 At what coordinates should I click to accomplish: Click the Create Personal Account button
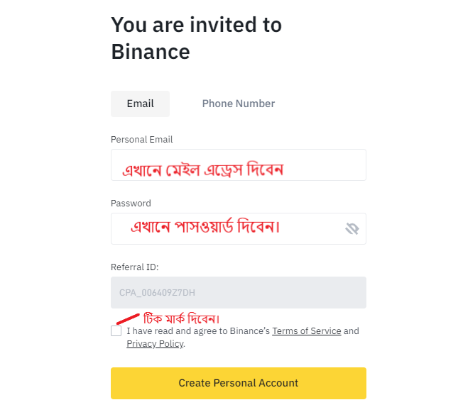point(238,383)
